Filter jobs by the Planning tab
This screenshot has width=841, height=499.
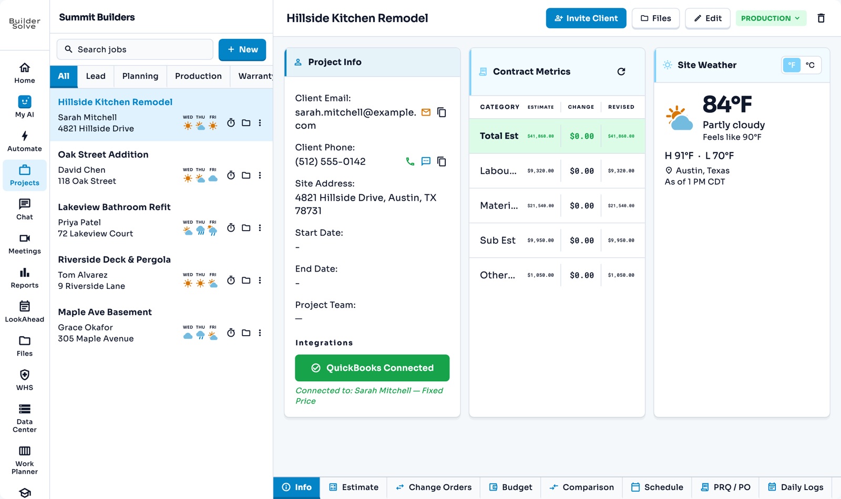(x=140, y=76)
